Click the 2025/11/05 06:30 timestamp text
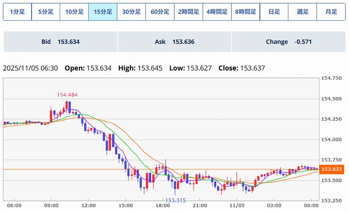This screenshot has width=349, height=212. click(31, 68)
